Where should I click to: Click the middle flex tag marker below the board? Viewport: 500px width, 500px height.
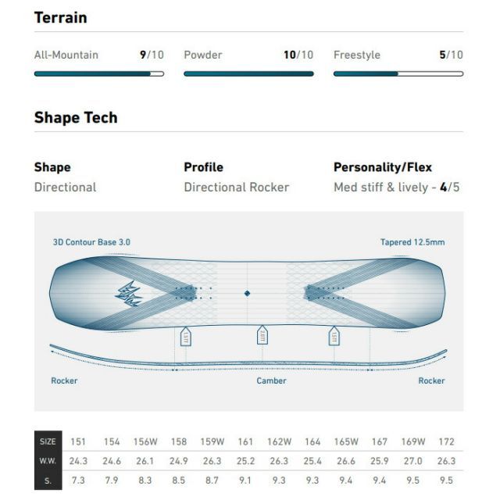point(262,335)
